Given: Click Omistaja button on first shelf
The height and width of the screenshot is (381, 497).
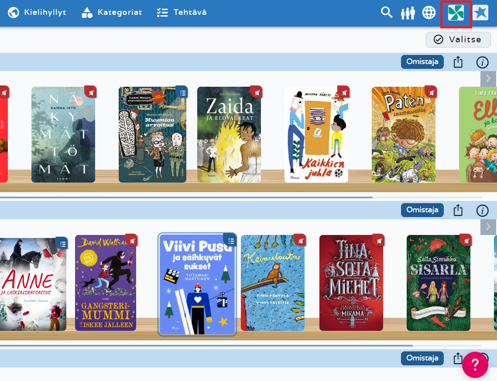Looking at the screenshot, I should tap(422, 62).
